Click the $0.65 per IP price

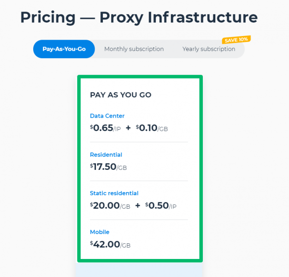pos(105,128)
